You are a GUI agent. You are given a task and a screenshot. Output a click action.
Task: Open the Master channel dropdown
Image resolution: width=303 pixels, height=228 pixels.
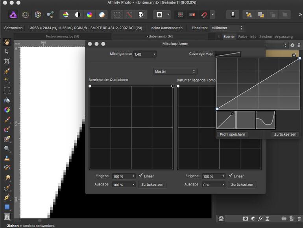(x=175, y=71)
